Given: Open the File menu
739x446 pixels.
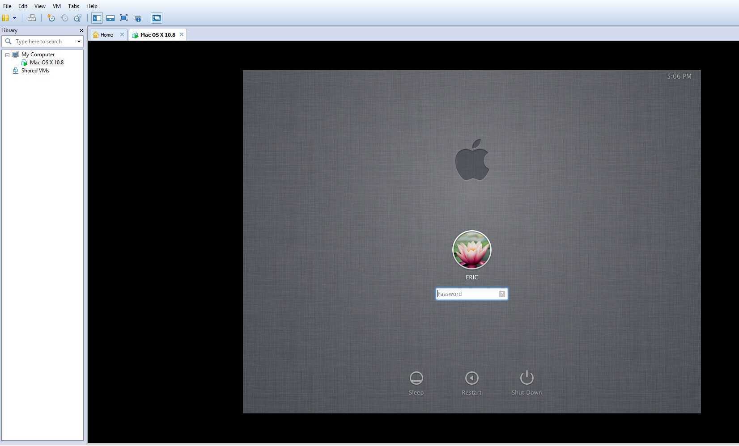Looking at the screenshot, I should coord(7,6).
